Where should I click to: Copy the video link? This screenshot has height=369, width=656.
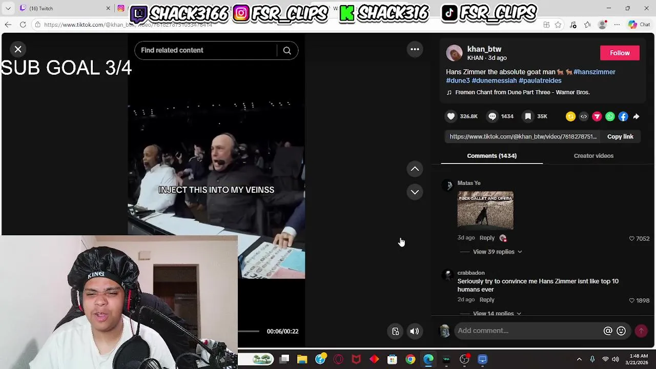click(620, 137)
